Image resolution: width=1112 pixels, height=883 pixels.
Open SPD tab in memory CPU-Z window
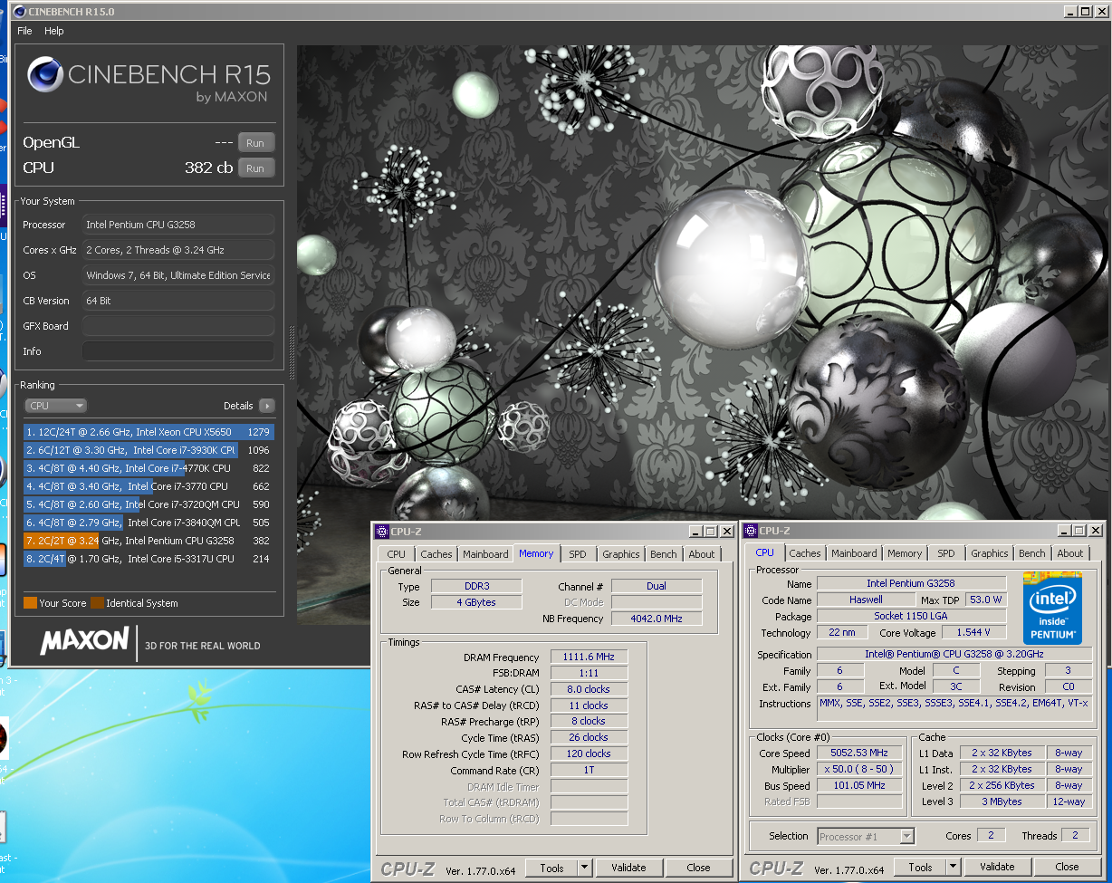578,554
